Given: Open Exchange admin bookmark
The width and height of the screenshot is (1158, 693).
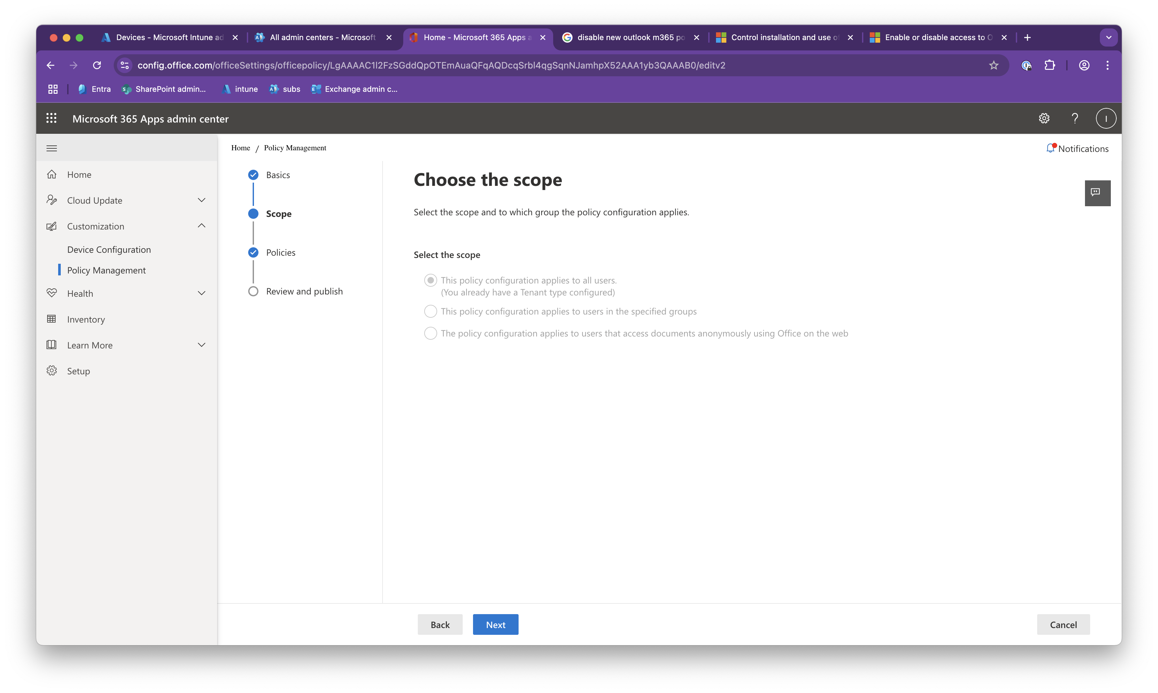Looking at the screenshot, I should [354, 89].
